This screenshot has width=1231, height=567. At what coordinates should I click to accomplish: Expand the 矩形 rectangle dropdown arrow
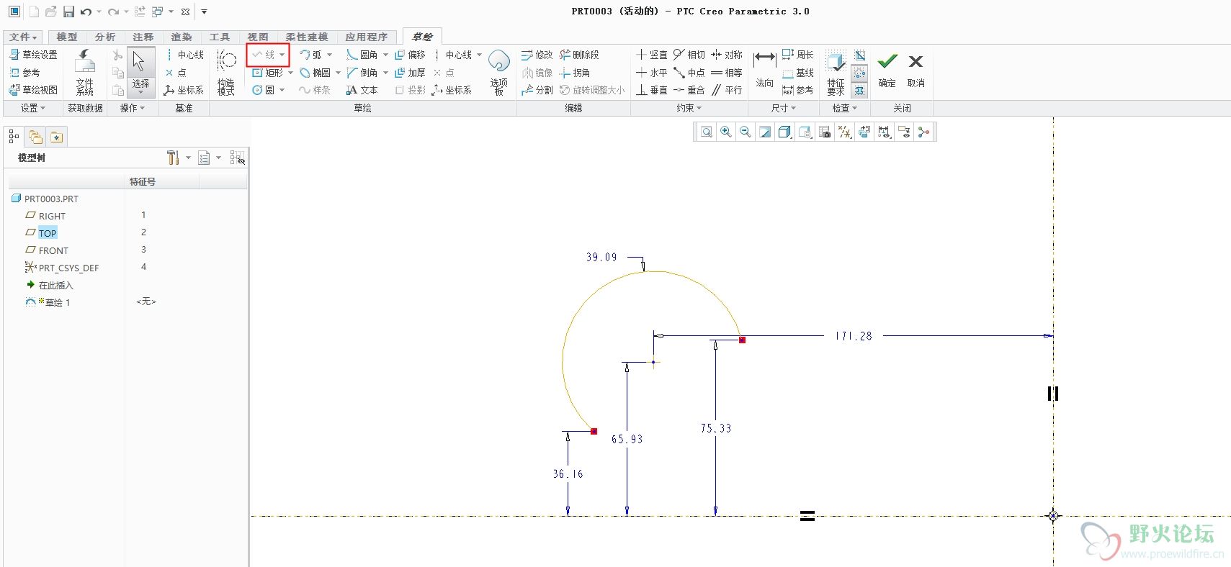pyautogui.click(x=290, y=73)
